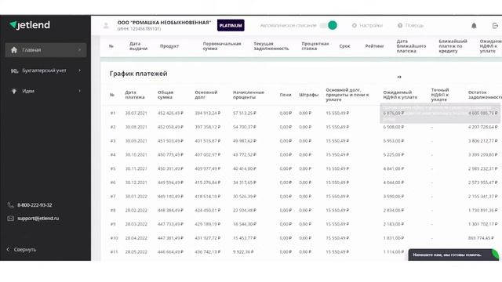
Task: Click Основной долг column header
Action: (x=206, y=95)
